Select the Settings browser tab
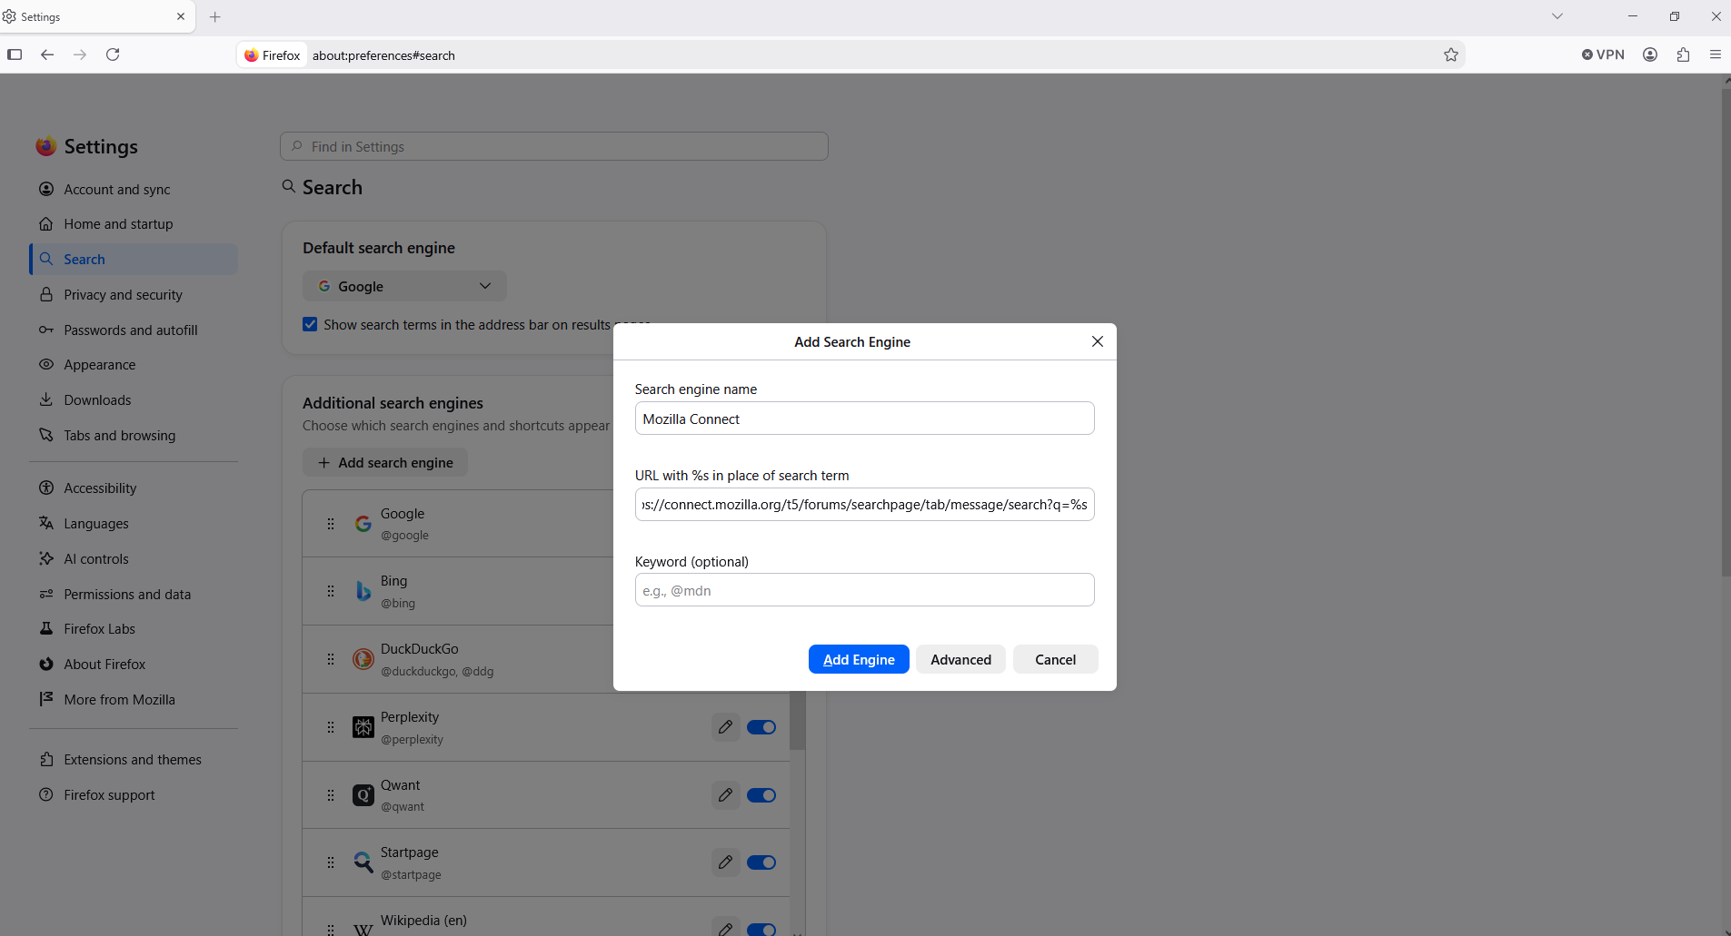The width and height of the screenshot is (1731, 936). click(97, 16)
